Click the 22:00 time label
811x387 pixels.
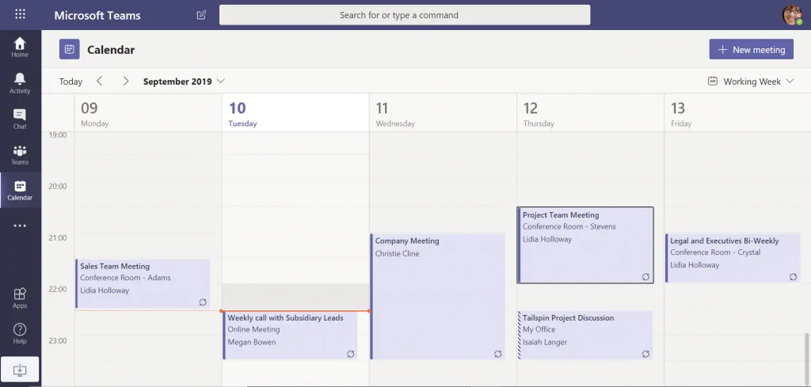pyautogui.click(x=57, y=289)
